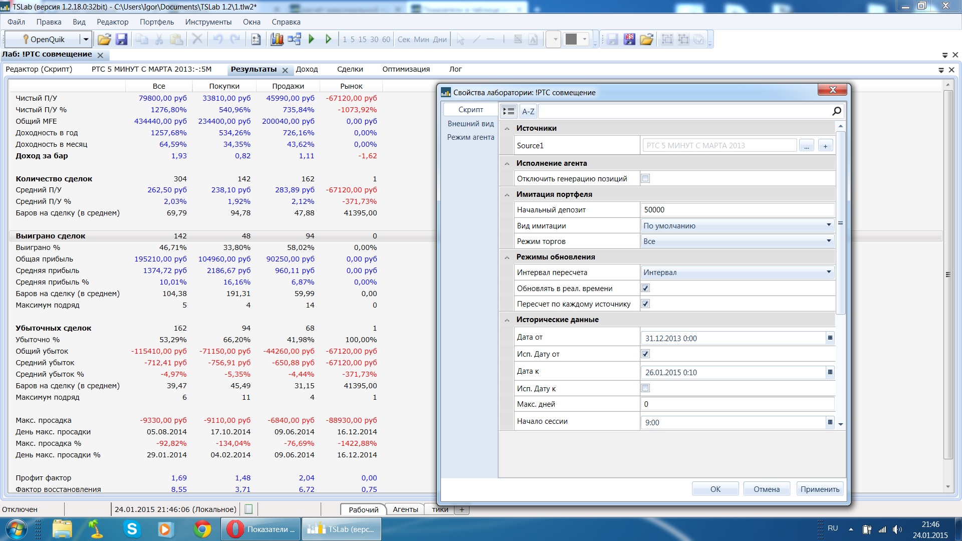Viewport: 962px width, 541px height.
Task: Click the gray color swatch in toolbar
Action: coord(571,39)
